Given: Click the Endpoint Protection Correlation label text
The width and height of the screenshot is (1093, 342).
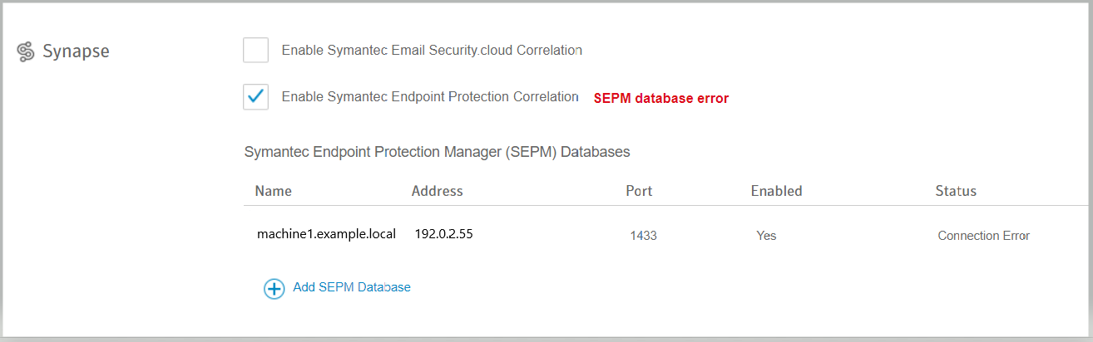Looking at the screenshot, I should pos(429,96).
